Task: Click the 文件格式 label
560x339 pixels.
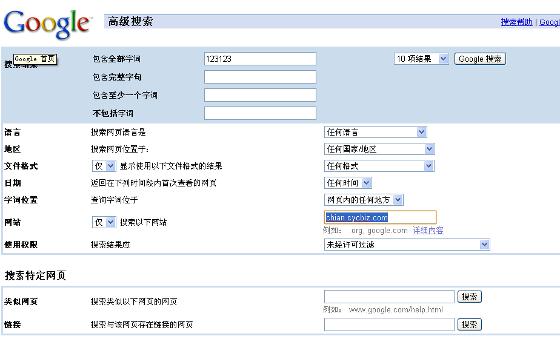Action: tap(21, 166)
